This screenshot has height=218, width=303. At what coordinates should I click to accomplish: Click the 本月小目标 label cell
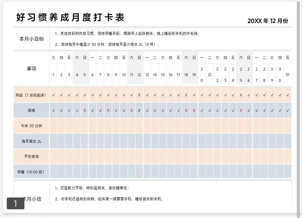point(31,39)
